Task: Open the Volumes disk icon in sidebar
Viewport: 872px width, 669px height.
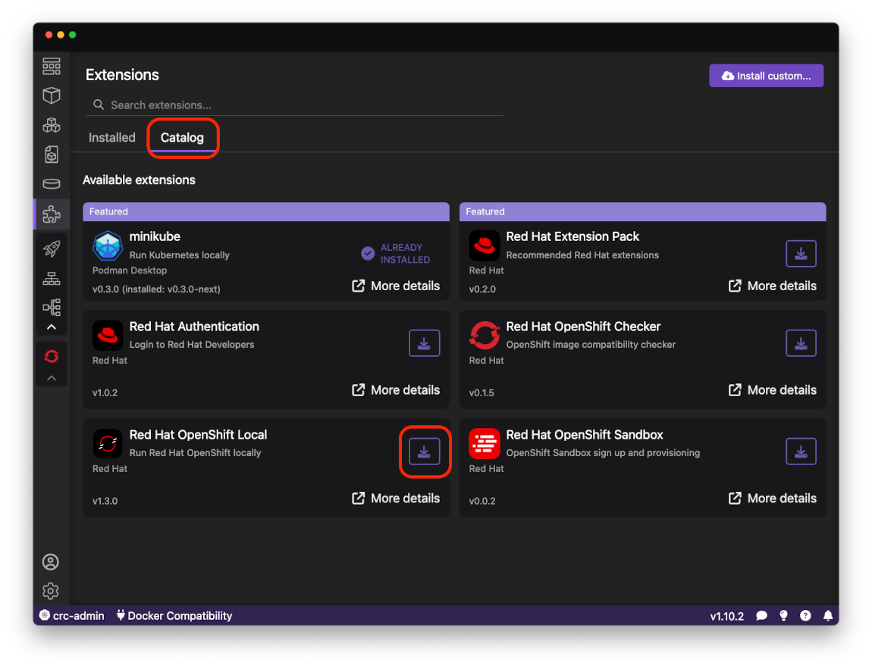Action: pyautogui.click(x=52, y=184)
